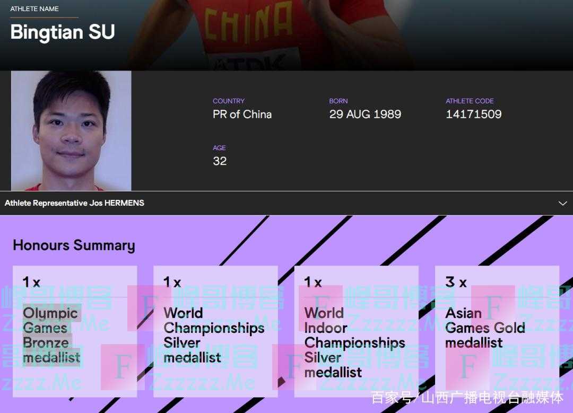The width and height of the screenshot is (573, 413).
Task: Select the Olympic Games Bronze medallist card
Action: coord(75,331)
